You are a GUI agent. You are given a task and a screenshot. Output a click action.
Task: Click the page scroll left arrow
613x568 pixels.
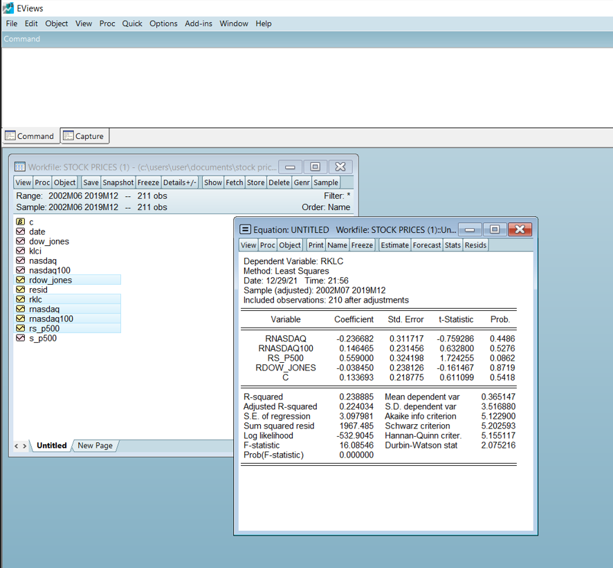tap(17, 446)
